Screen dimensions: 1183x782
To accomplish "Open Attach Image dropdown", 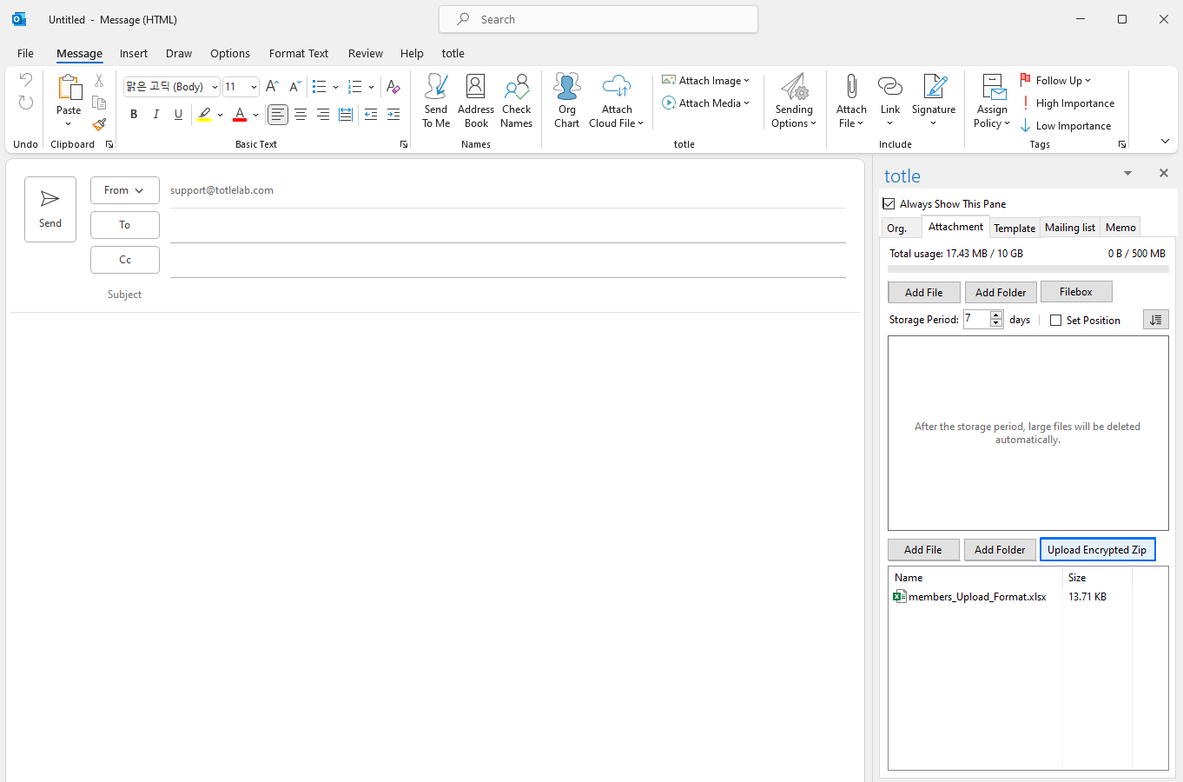I will (x=705, y=80).
